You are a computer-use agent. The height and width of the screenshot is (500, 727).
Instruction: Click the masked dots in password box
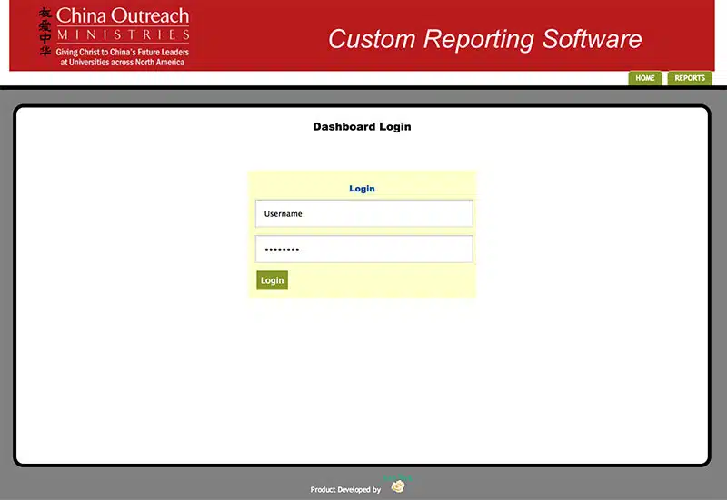282,250
